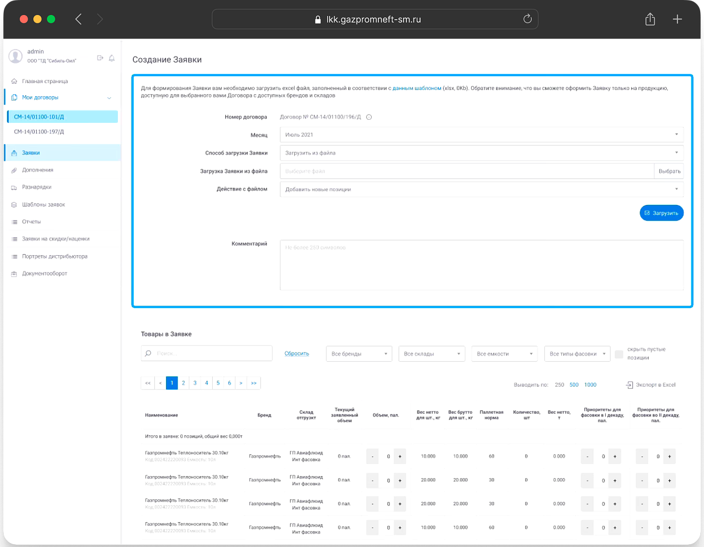Image resolution: width=704 pixels, height=547 pixels.
Task: Click the Сбросить filters link
Action: (297, 354)
